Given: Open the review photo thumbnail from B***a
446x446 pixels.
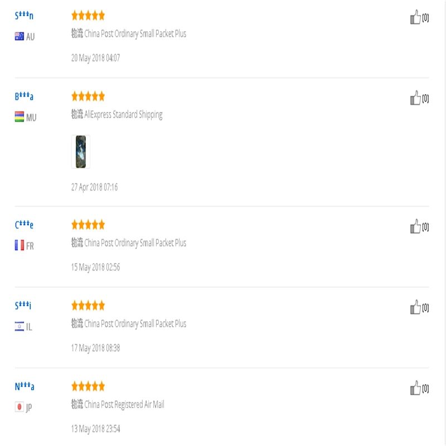Looking at the screenshot, I should [80, 152].
